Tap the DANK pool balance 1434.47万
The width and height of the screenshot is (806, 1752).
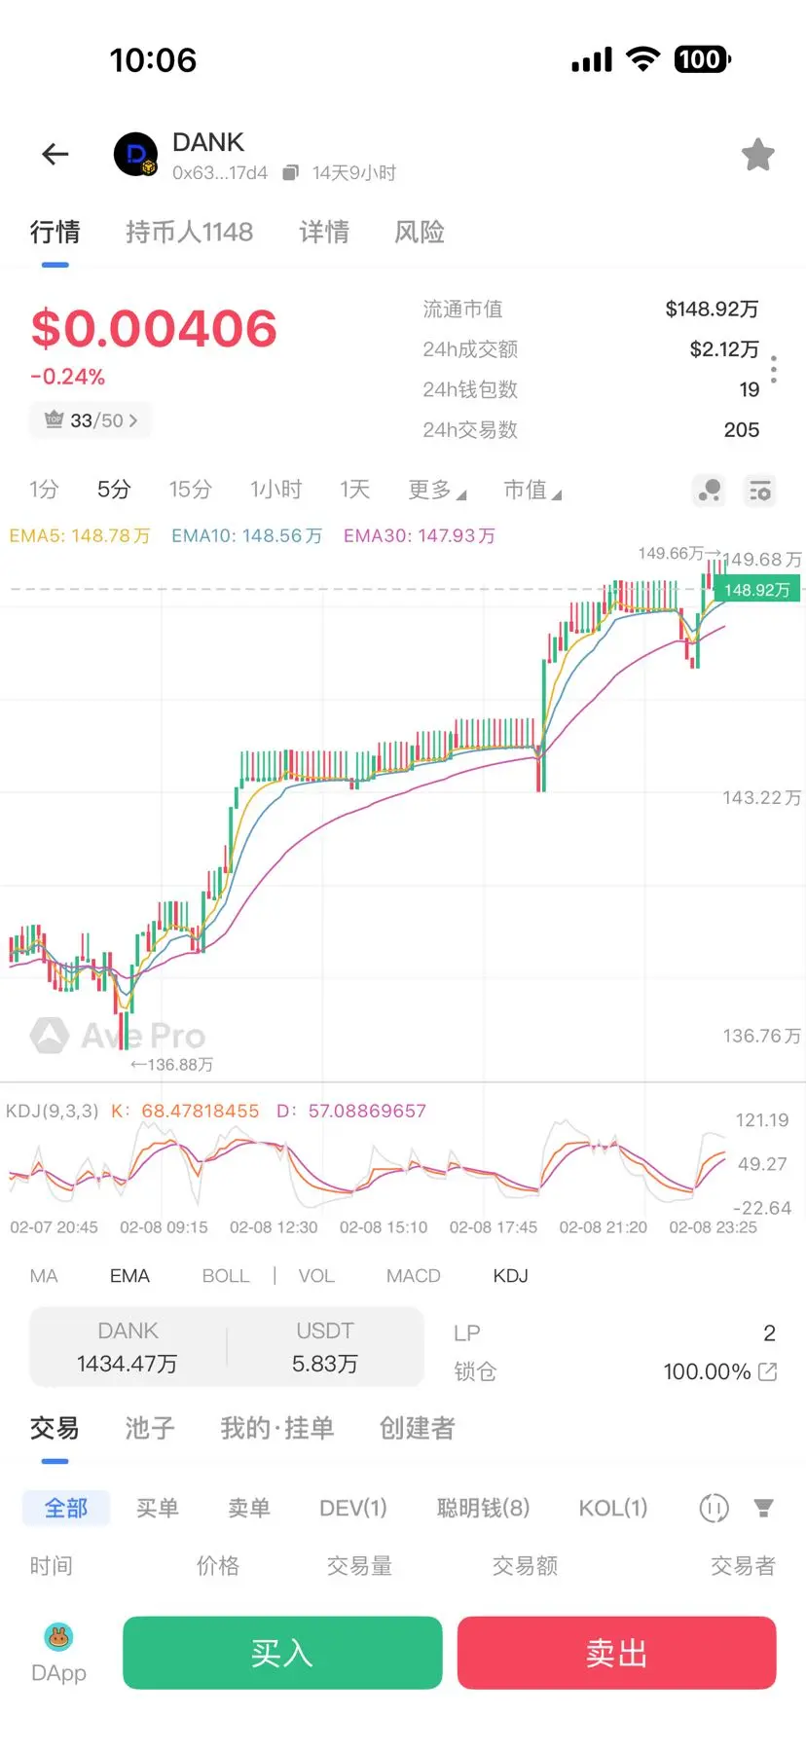pyautogui.click(x=128, y=1364)
